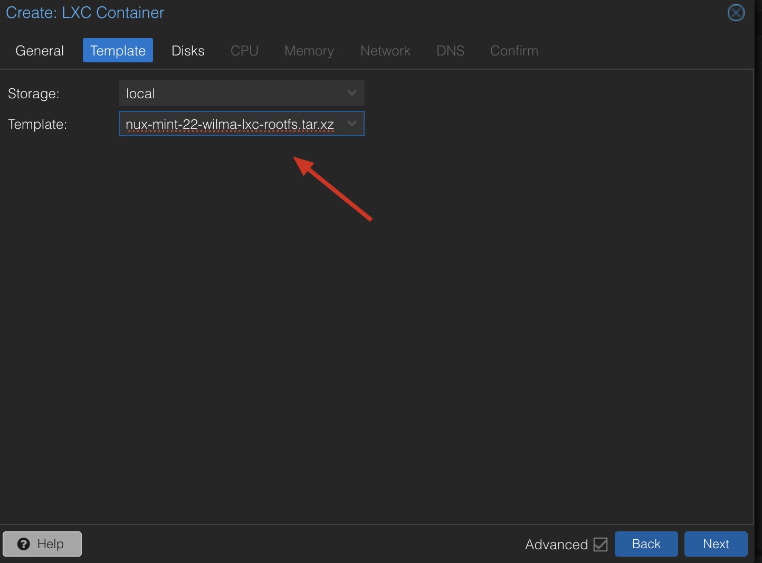Open the CPU tab
Viewport: 762px width, 563px height.
[244, 51]
